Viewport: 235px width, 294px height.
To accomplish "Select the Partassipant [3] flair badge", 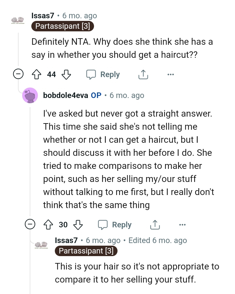I will click(x=62, y=26).
